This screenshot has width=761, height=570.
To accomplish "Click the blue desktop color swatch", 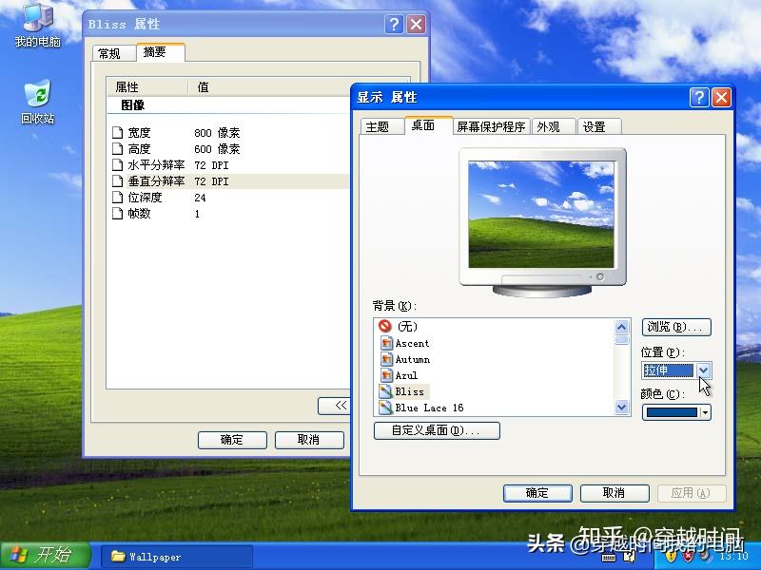I will (672, 412).
